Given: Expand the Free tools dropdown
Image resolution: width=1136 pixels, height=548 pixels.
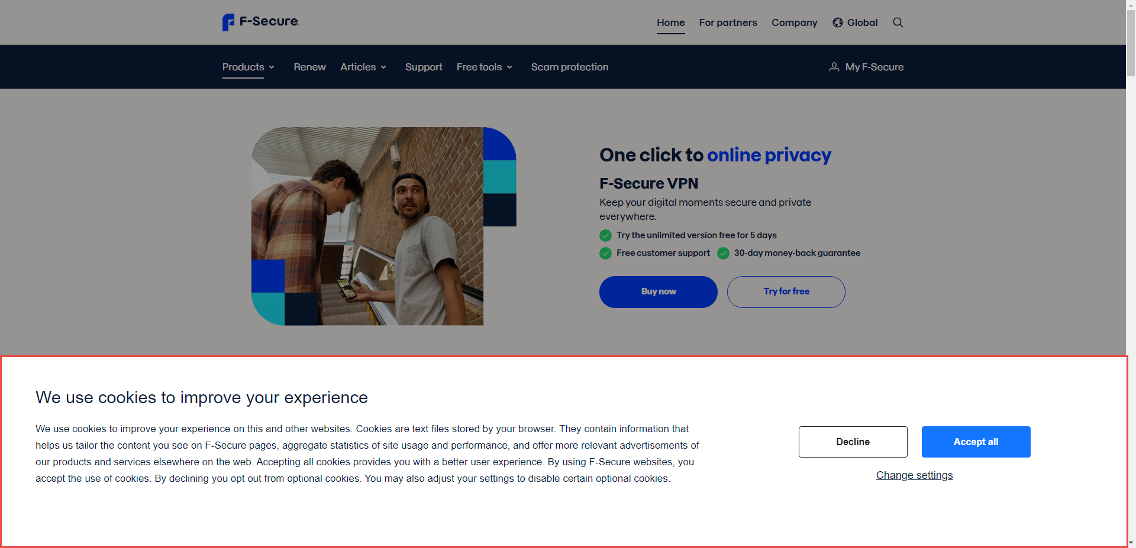Looking at the screenshot, I should tap(485, 67).
